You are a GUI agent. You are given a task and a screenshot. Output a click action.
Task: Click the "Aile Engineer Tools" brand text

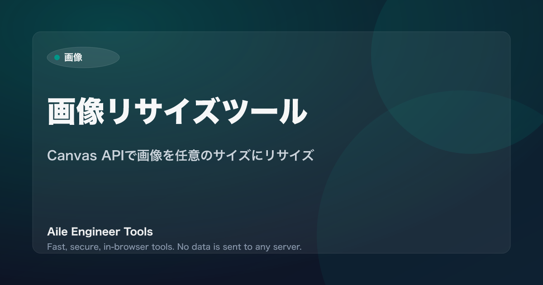coord(100,232)
